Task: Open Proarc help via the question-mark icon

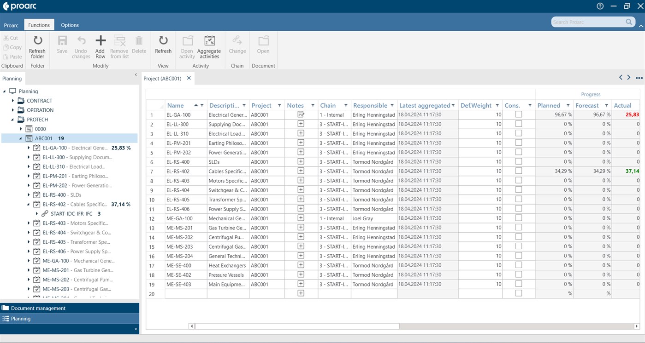Action: [x=600, y=6]
